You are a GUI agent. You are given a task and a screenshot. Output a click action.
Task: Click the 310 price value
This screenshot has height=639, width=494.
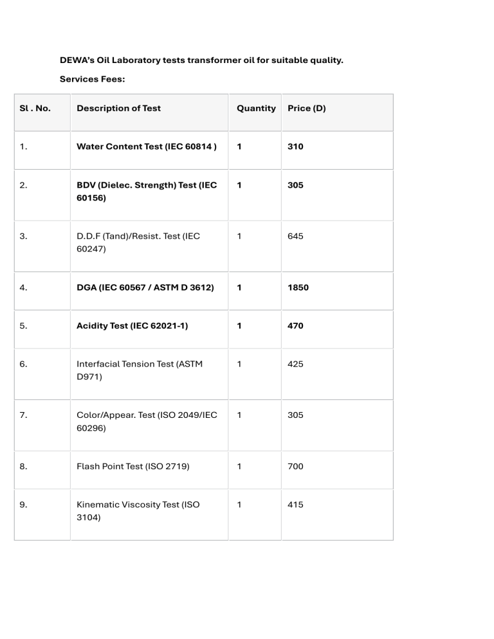295,147
